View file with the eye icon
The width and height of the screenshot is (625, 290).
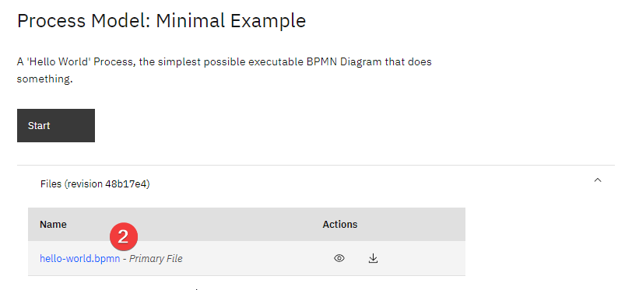click(339, 259)
